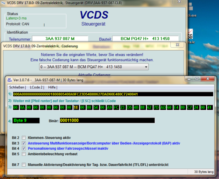Click the Protokoll: CAN status text
219x179 pixels.
click(18, 24)
